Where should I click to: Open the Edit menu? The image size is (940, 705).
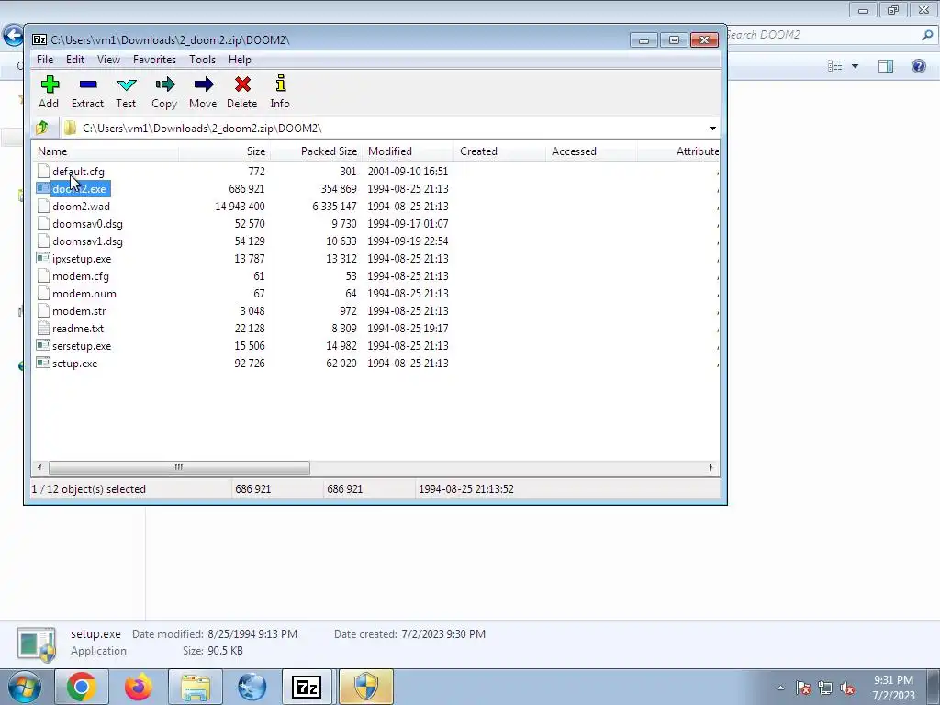click(x=75, y=60)
